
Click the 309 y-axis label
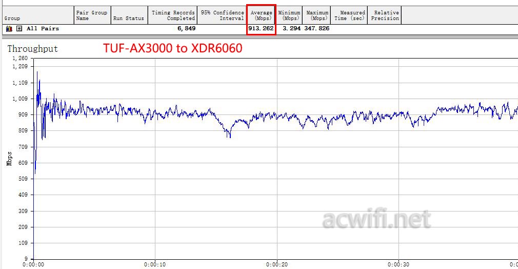(23, 211)
